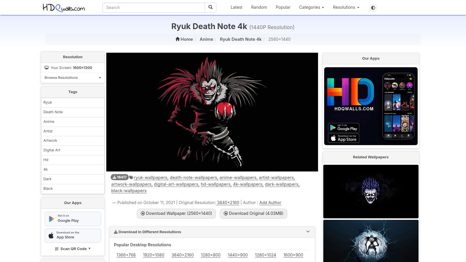Click the Home icon in the breadcrumb
The image size is (466, 262).
point(177,39)
